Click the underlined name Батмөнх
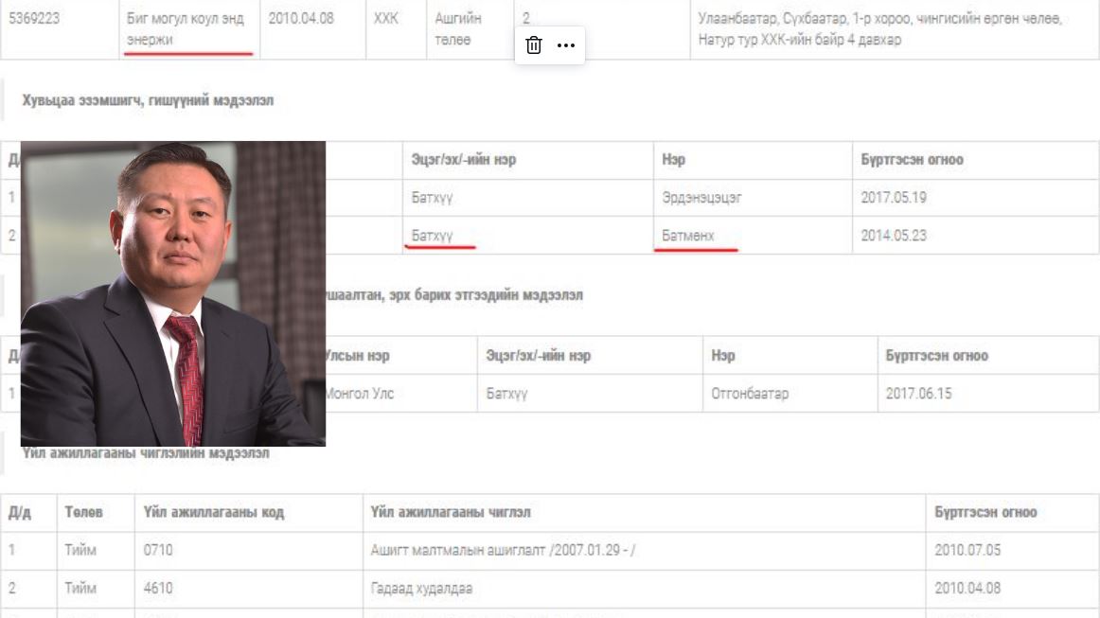1100x618 pixels. point(688,235)
